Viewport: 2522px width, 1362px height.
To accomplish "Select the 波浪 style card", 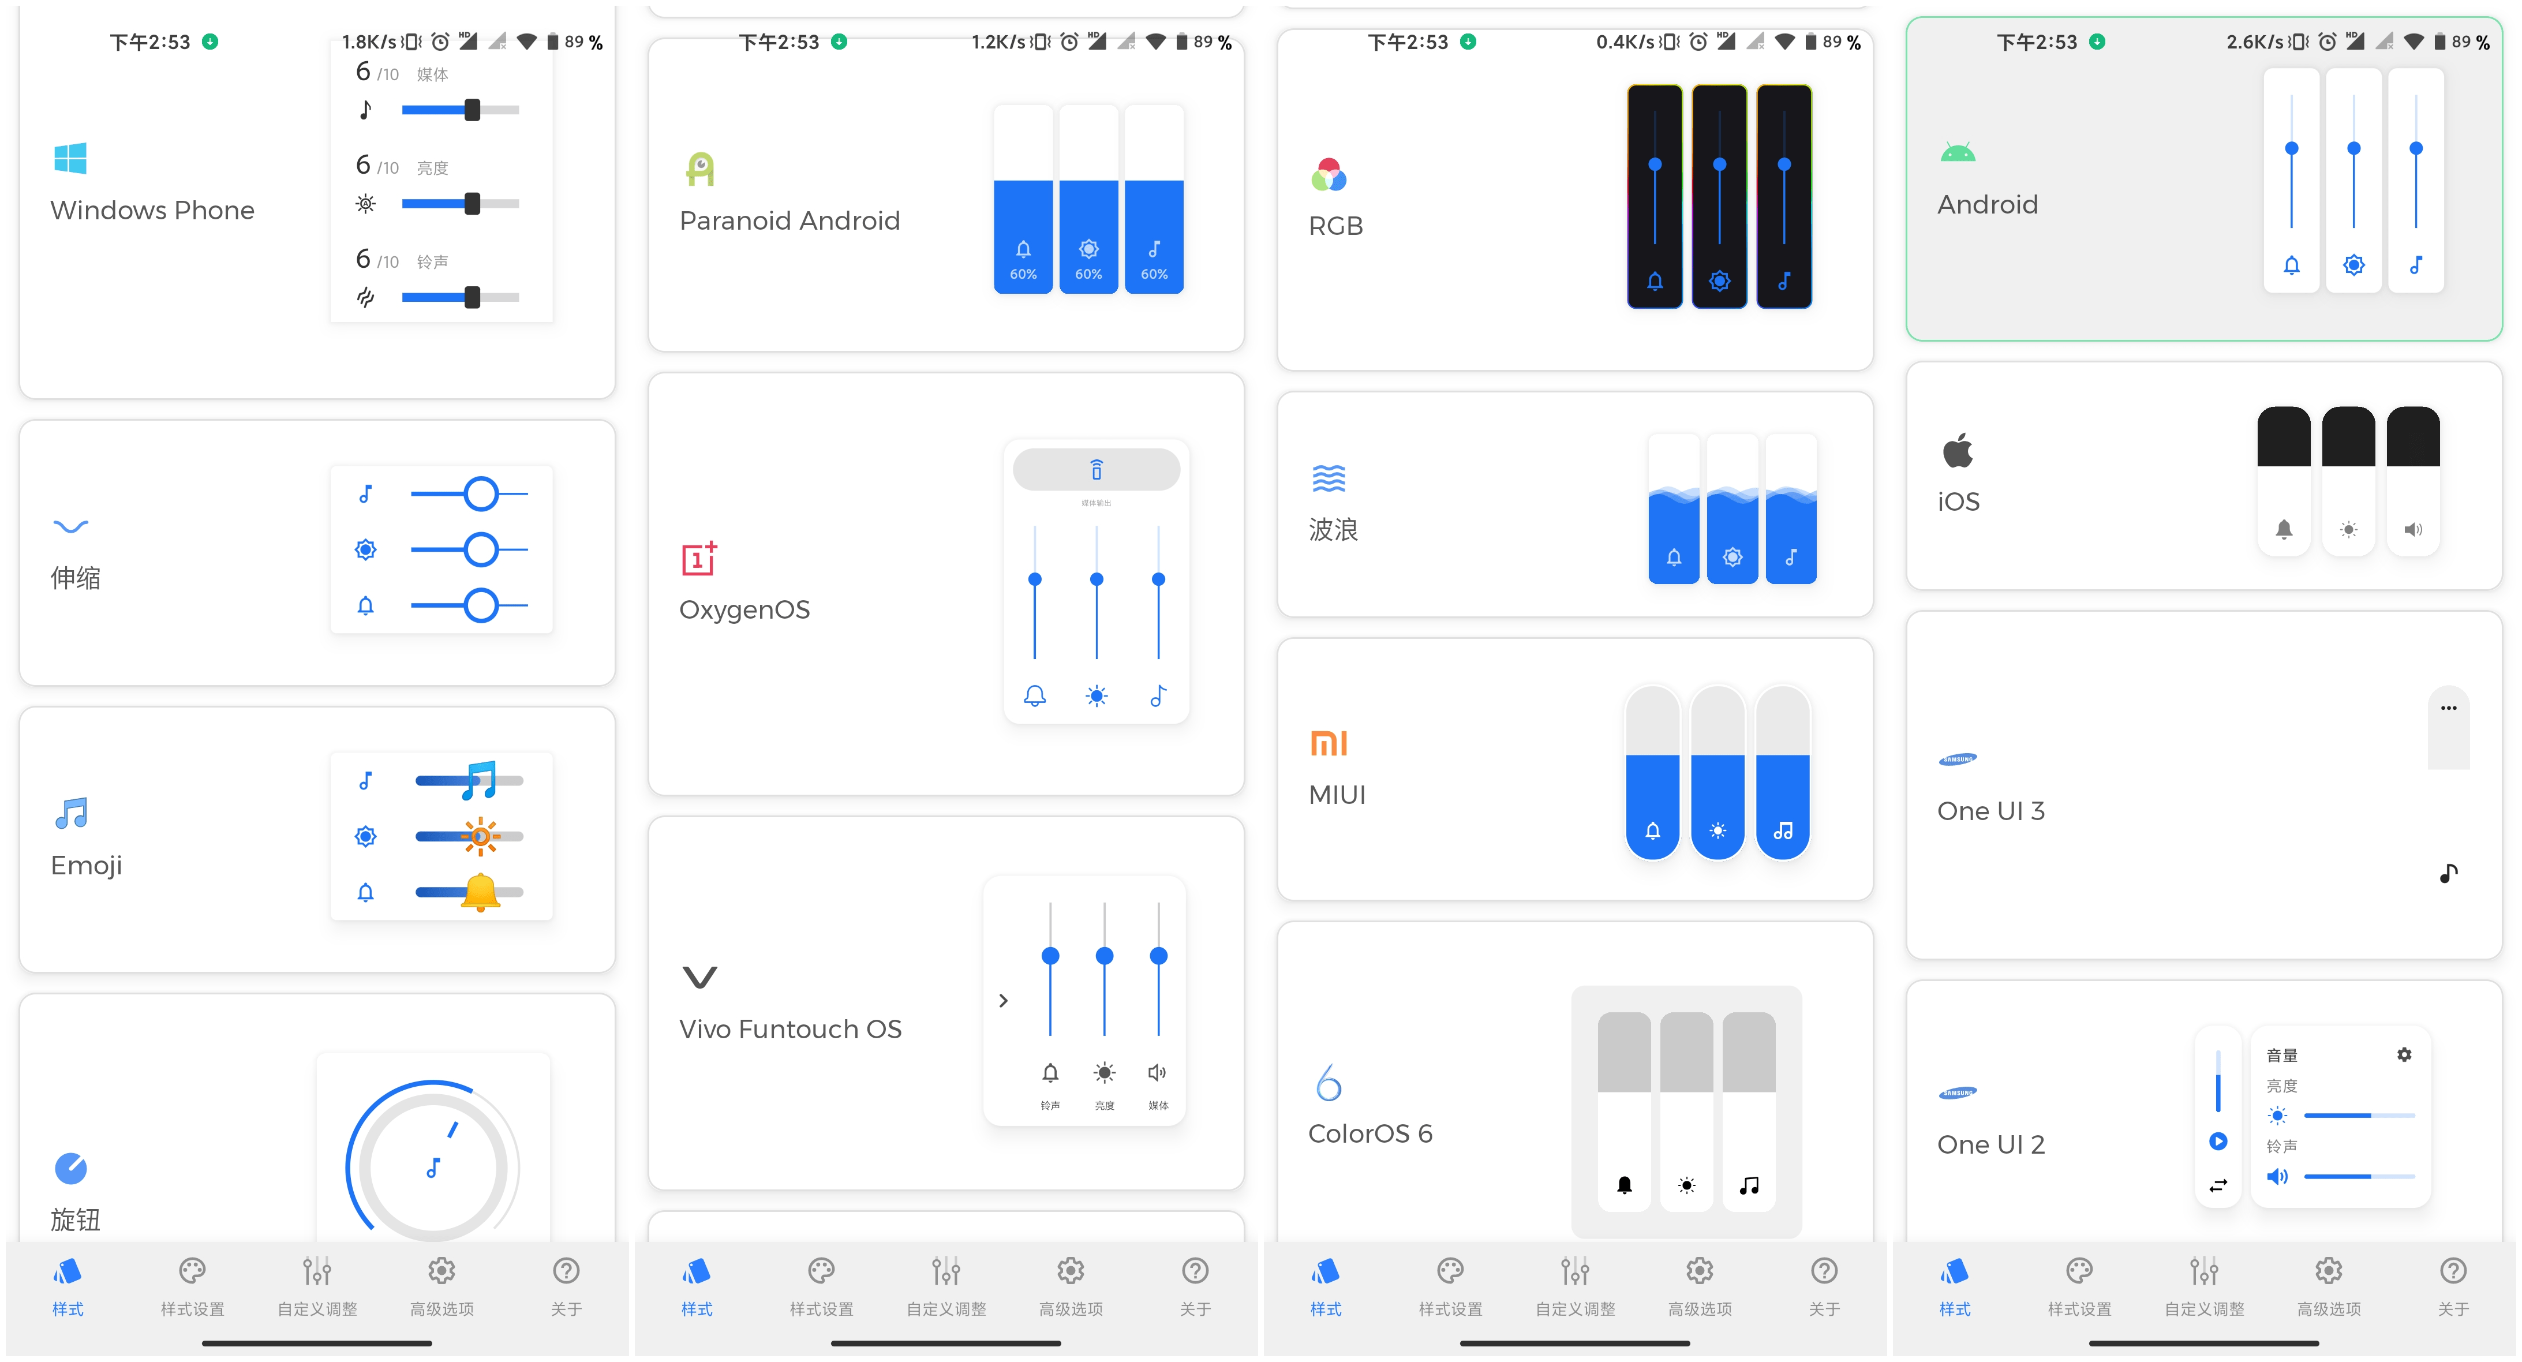I will [x=1576, y=504].
